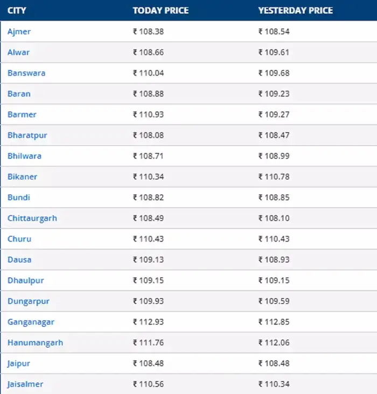The width and height of the screenshot is (377, 394).
Task: Open the Dhaulpur city link
Action: [x=26, y=281]
